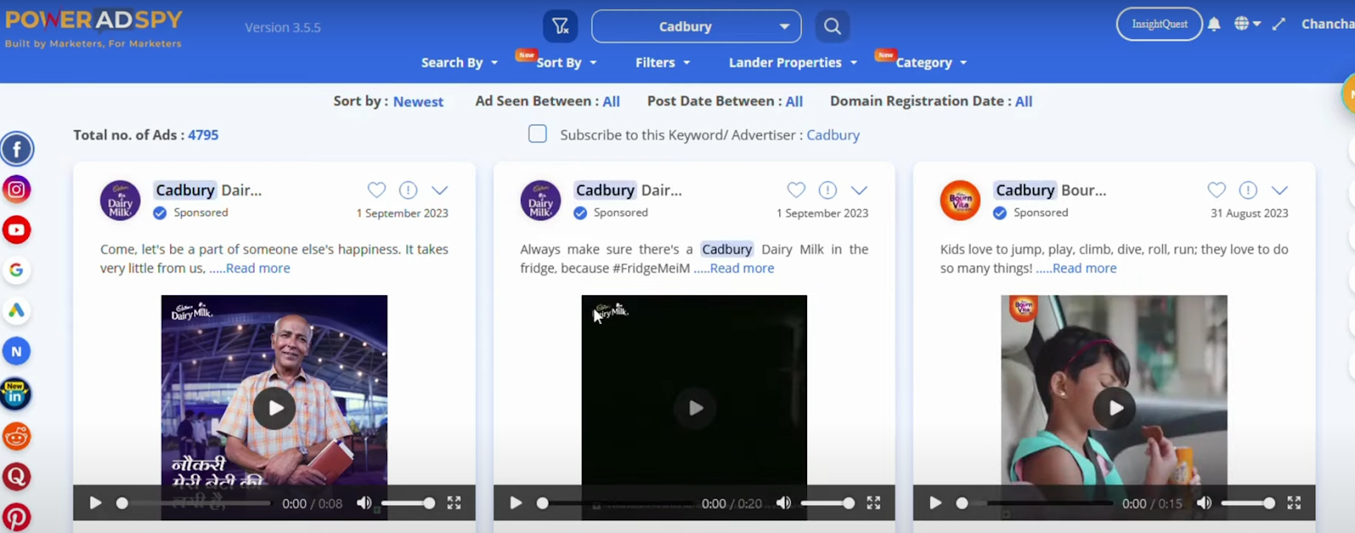Image resolution: width=1355 pixels, height=533 pixels.
Task: Open the Facebook platform in sidebar
Action: click(17, 149)
